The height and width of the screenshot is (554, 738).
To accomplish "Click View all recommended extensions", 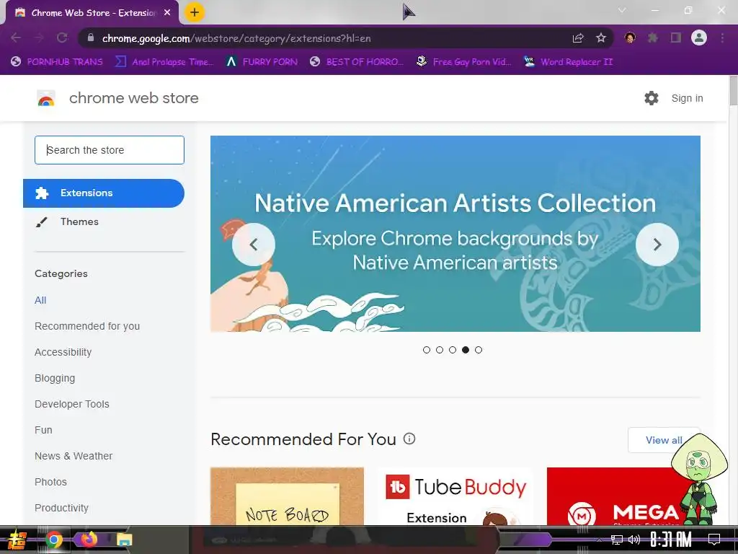I will [x=664, y=440].
